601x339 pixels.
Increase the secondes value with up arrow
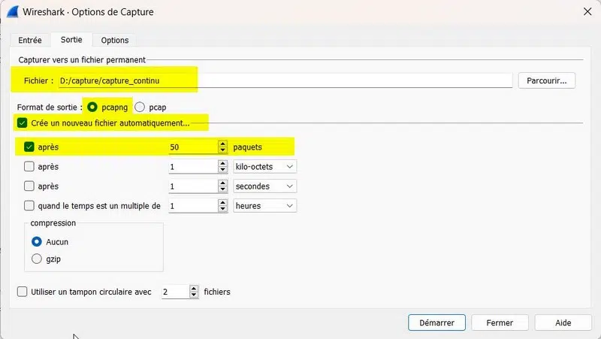[222, 183]
